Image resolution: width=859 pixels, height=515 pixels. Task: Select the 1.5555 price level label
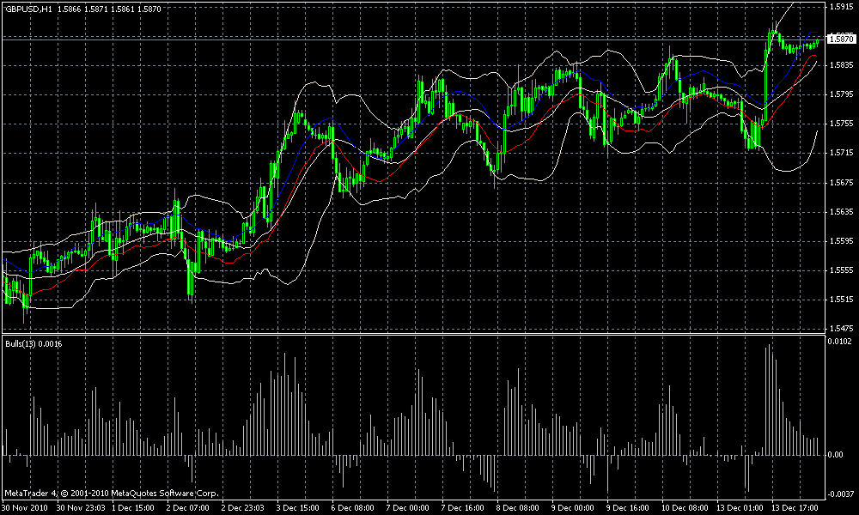(842, 270)
